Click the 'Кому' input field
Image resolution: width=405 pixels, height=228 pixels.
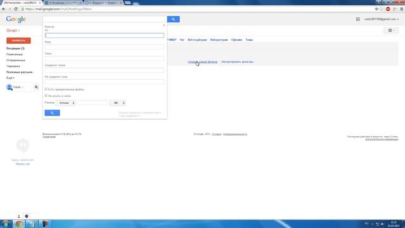point(104,47)
